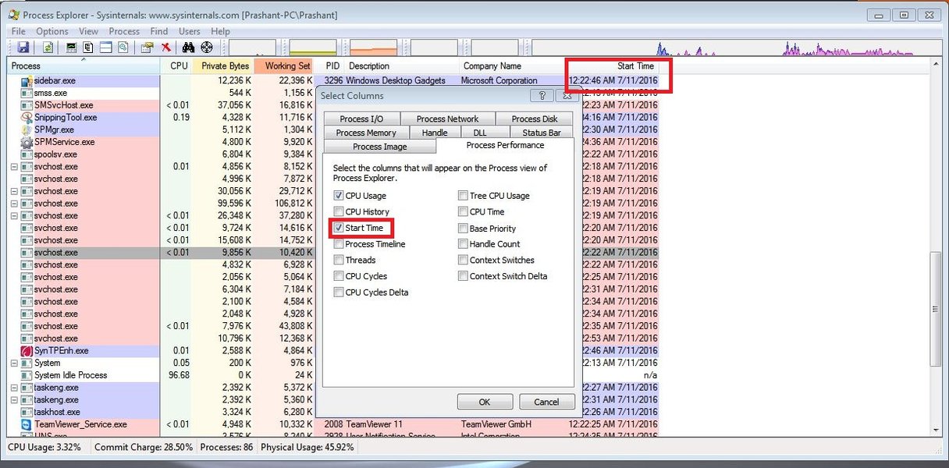Click the TeamViewer_Service.exe icon
The image size is (949, 468).
pyautogui.click(x=27, y=424)
